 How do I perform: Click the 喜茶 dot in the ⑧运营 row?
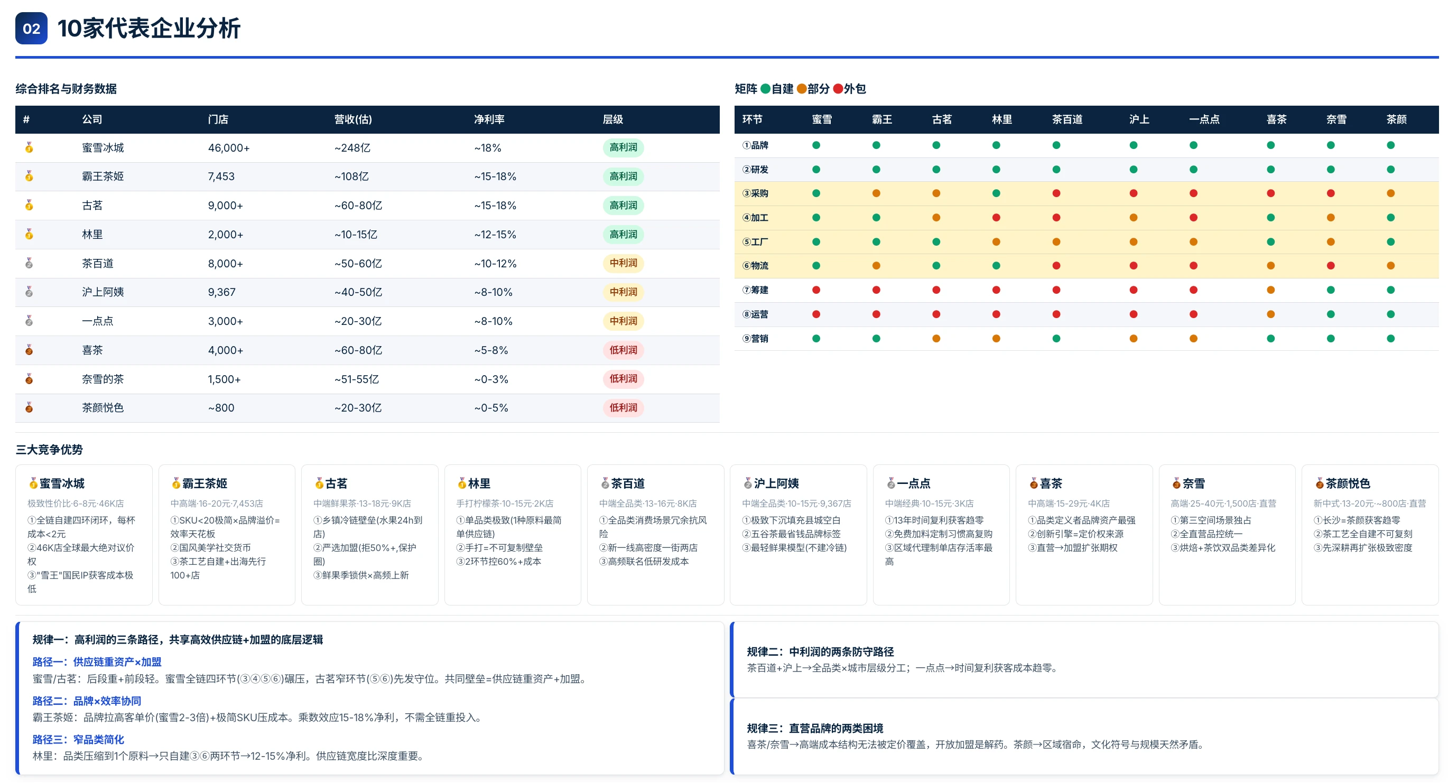(x=1271, y=314)
